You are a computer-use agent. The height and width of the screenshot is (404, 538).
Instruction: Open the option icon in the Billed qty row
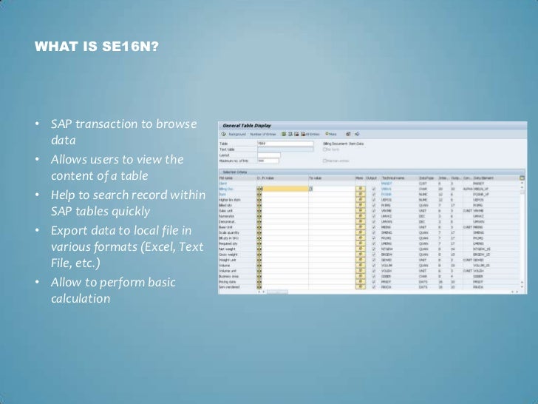click(259, 206)
